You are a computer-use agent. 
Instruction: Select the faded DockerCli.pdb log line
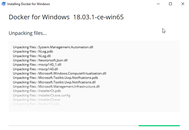pyautogui.click(x=36, y=104)
